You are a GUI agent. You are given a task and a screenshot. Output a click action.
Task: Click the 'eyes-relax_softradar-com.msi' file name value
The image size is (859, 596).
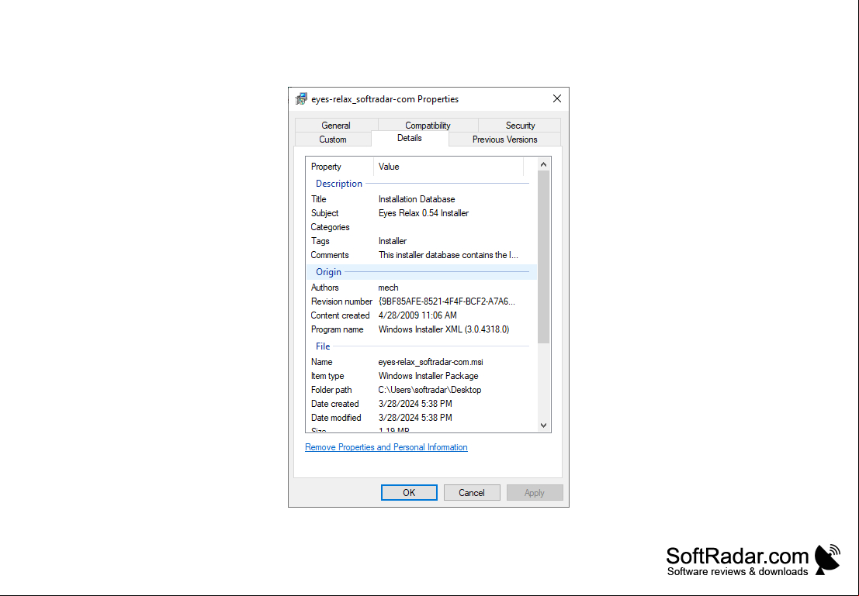431,362
